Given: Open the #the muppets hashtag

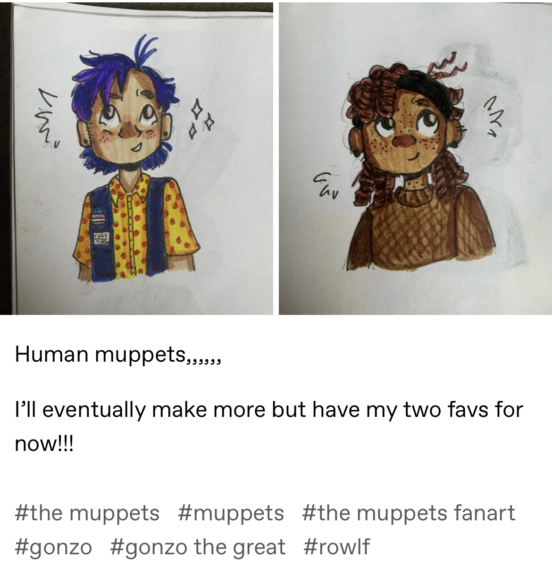Looking at the screenshot, I should tap(87, 513).
